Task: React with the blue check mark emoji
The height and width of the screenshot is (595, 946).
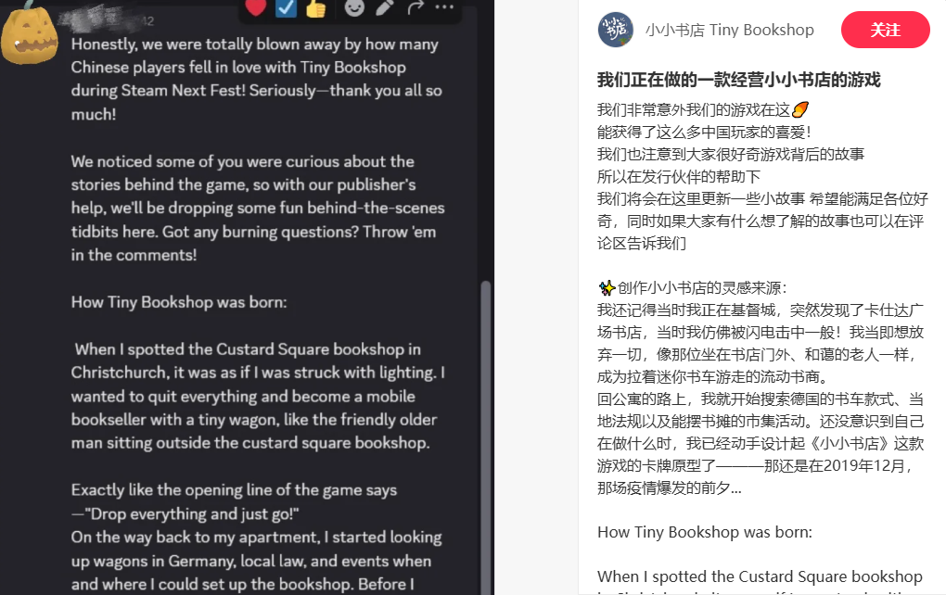Action: 286,7
